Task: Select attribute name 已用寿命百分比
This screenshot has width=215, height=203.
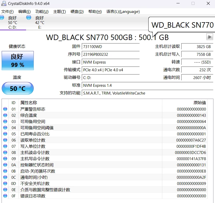Action: pos(35,134)
